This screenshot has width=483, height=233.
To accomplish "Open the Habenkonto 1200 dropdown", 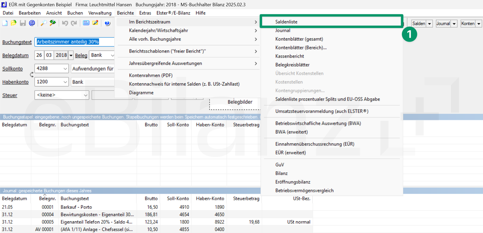I will coord(65,82).
